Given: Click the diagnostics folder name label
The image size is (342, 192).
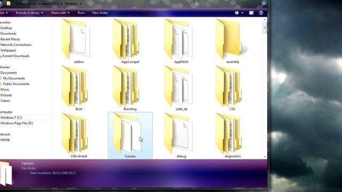Looking at the screenshot, I should pos(232,156).
